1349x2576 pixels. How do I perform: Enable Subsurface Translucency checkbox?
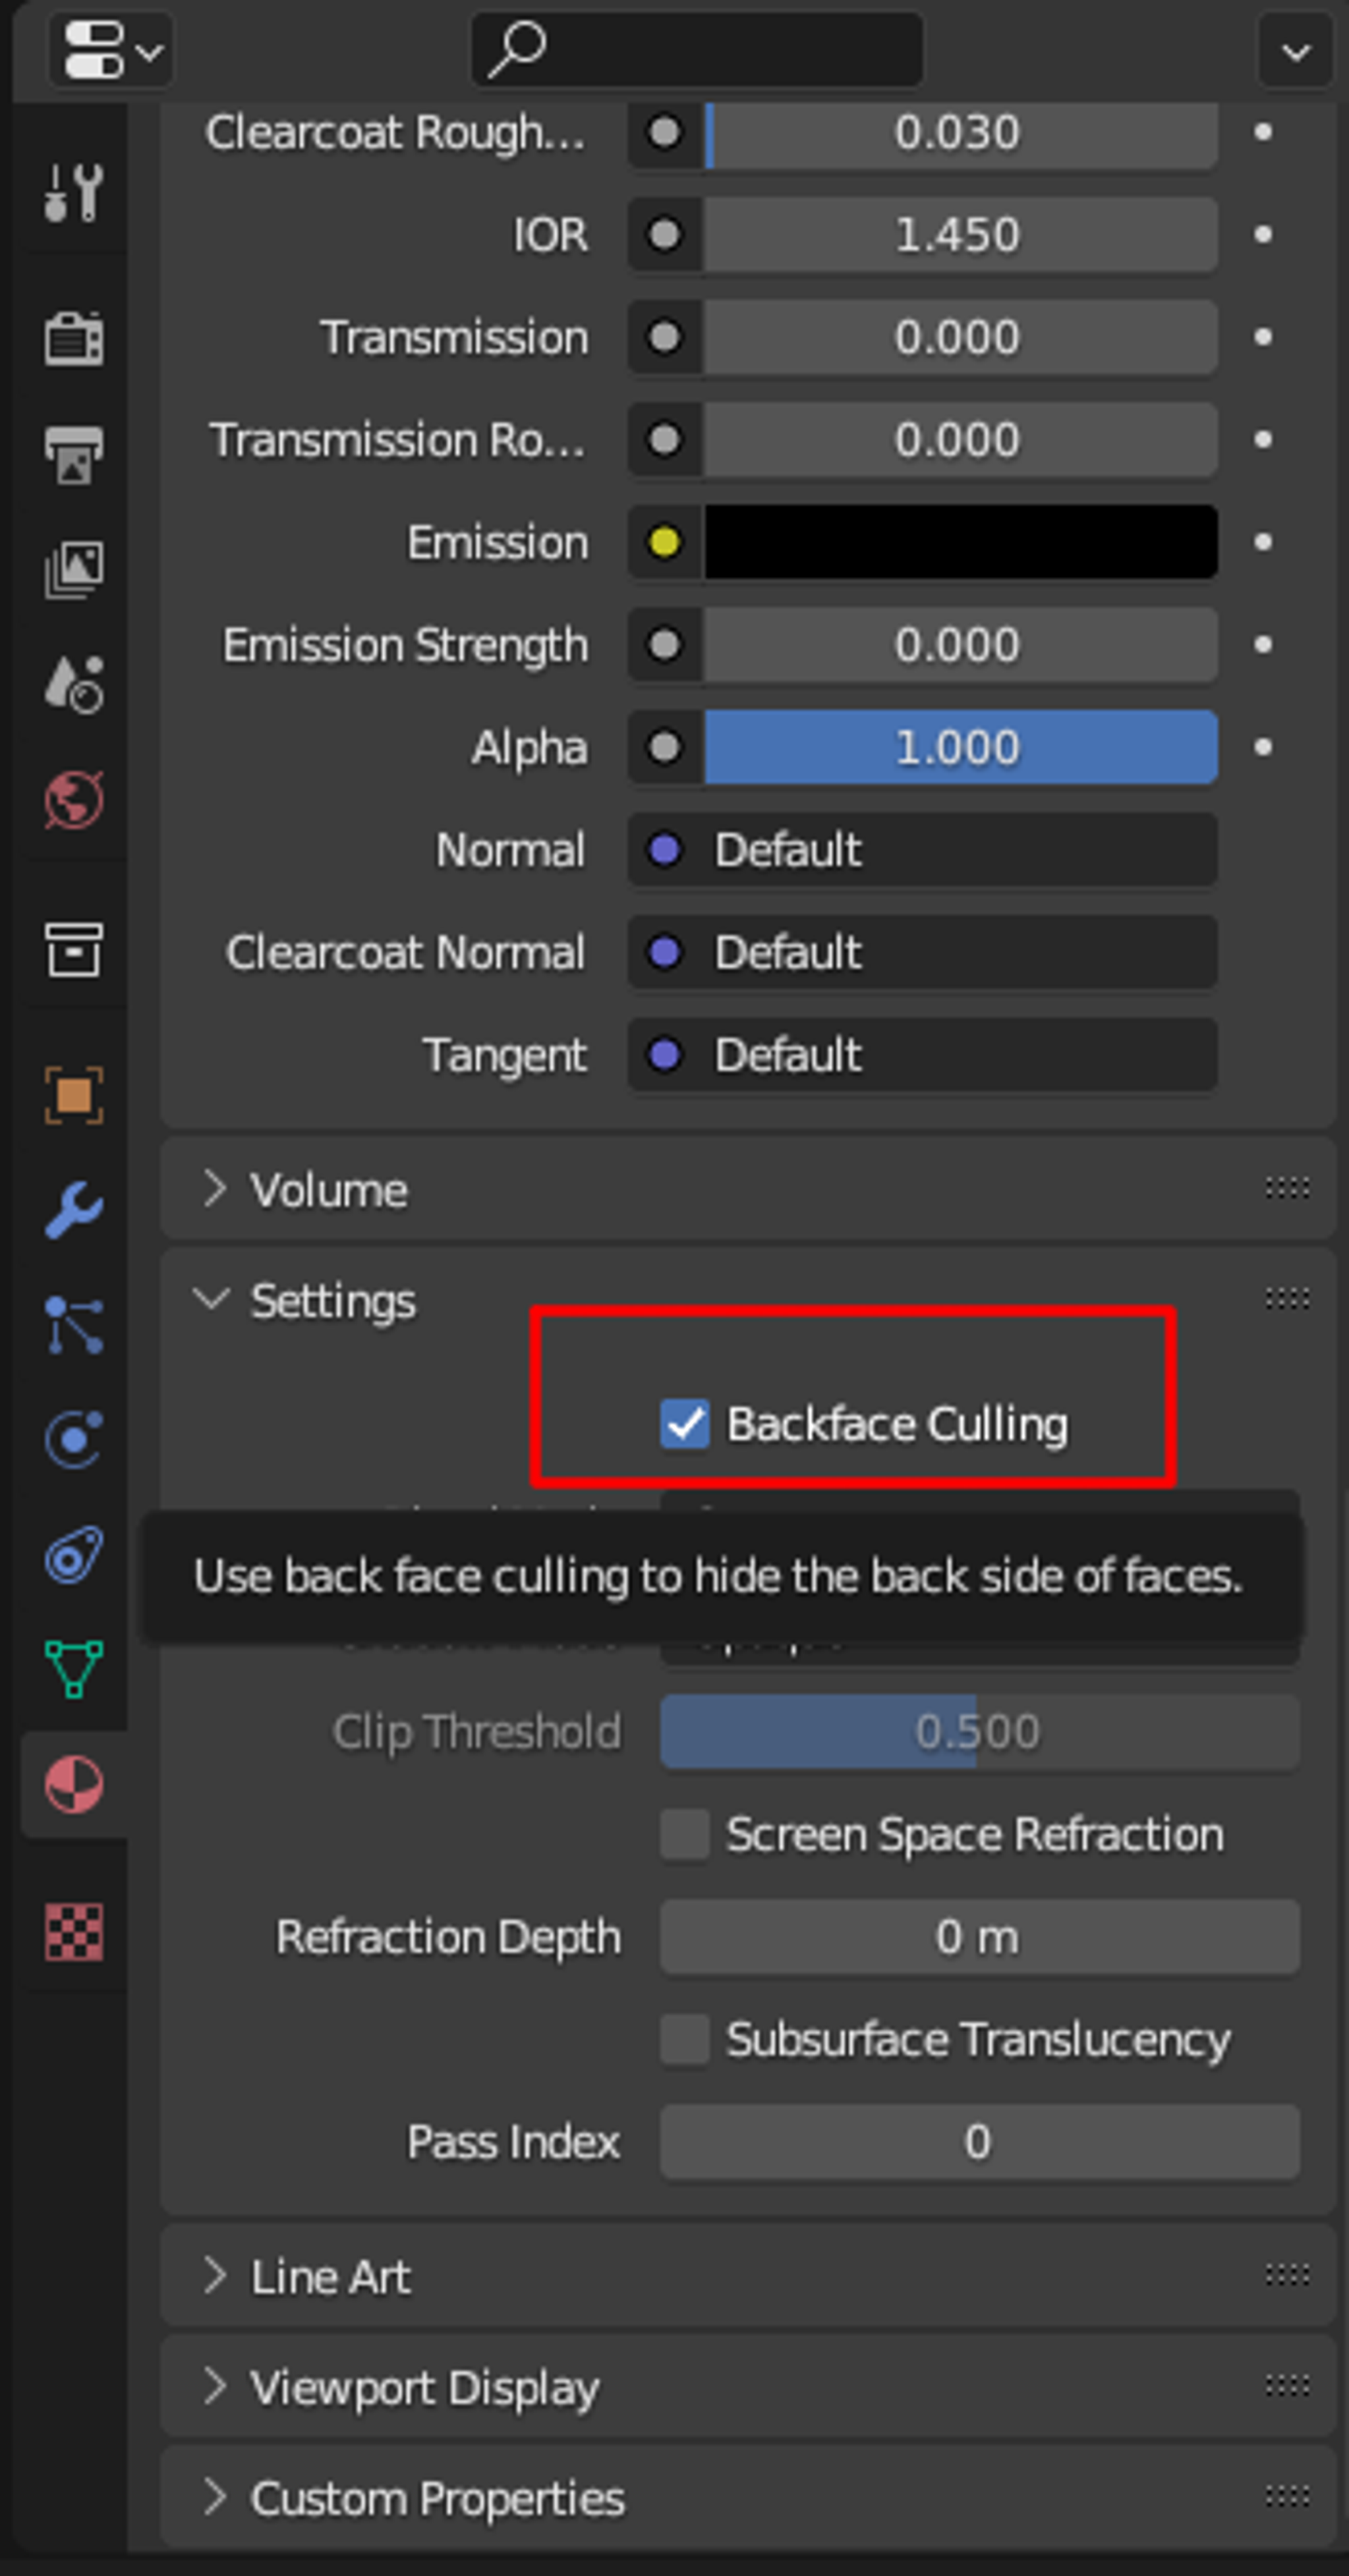[x=685, y=2039]
